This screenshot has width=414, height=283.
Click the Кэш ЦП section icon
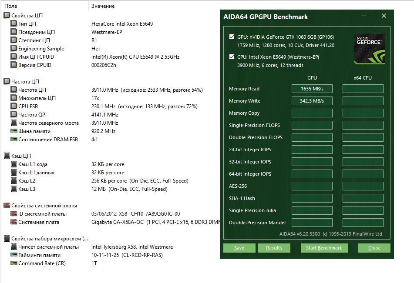coord(7,156)
